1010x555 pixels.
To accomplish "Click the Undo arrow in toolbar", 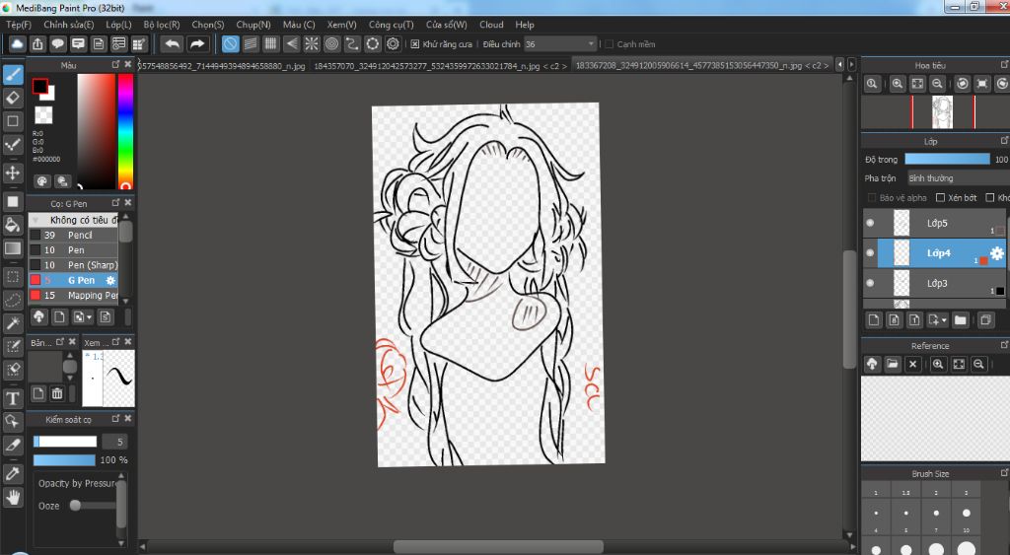I will tap(172, 43).
